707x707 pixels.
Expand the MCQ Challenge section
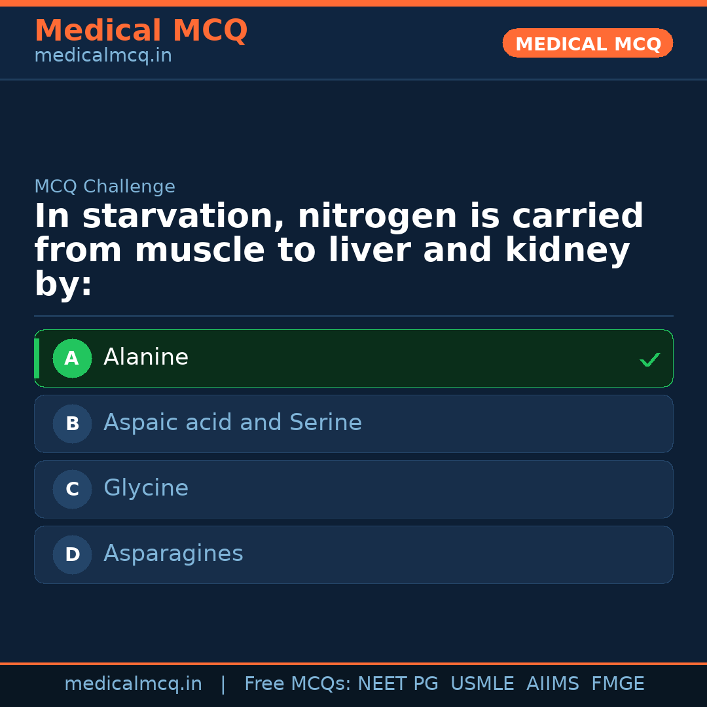coord(105,186)
